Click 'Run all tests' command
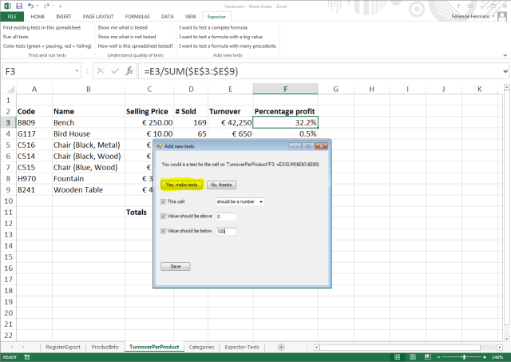Image resolution: width=511 pixels, height=362 pixels. pyautogui.click(x=16, y=37)
